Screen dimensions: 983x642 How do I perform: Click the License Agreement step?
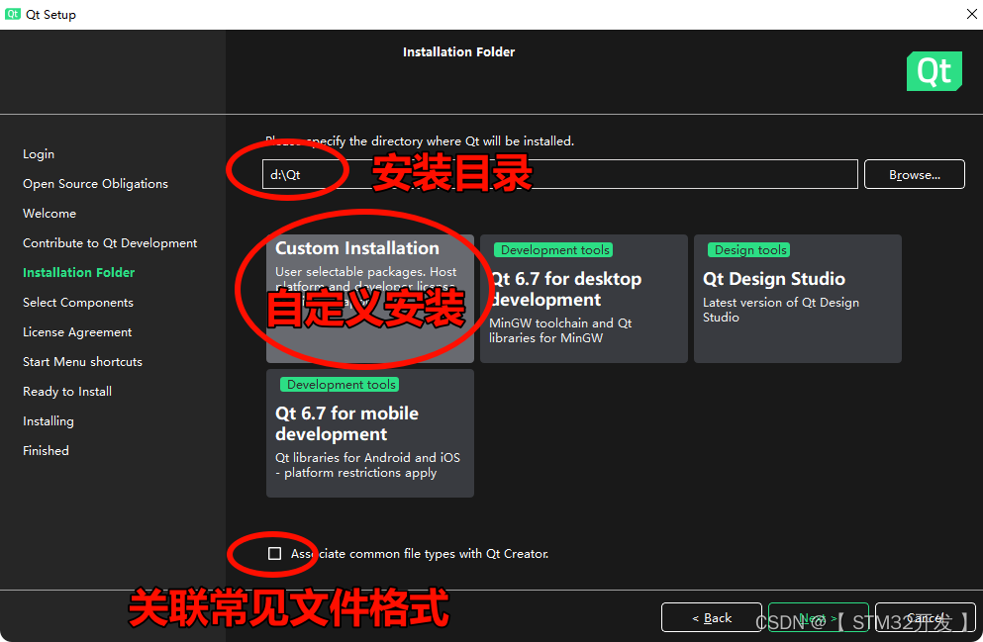[77, 332]
